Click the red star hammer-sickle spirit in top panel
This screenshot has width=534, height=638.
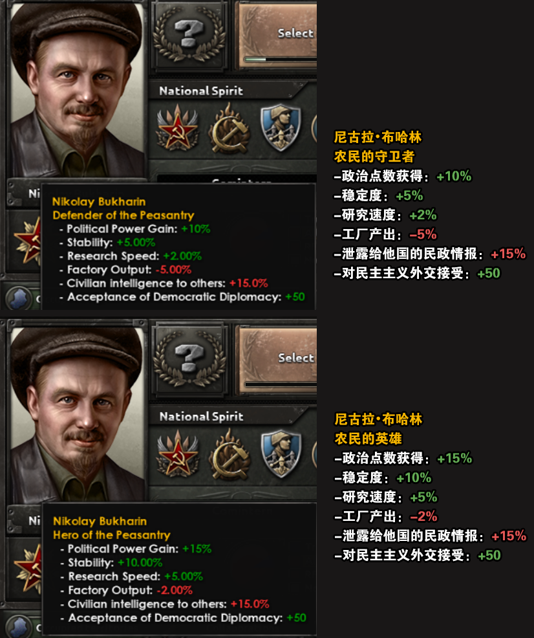coord(177,127)
